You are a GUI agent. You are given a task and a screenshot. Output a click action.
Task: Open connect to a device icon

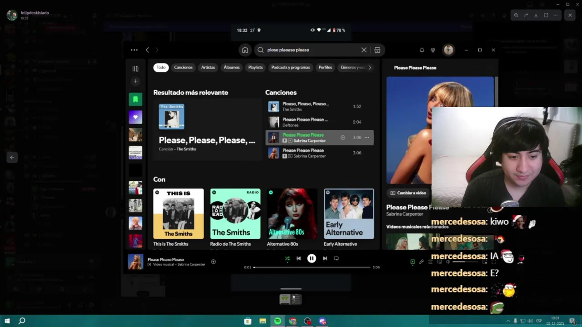coord(439,262)
